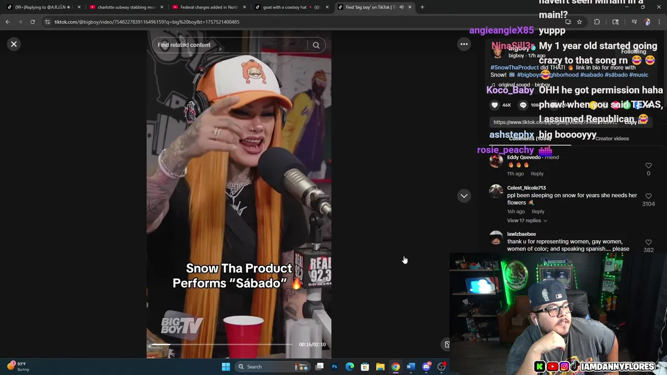The width and height of the screenshot is (667, 375).
Task: Like Celest_Nicole713's comment
Action: (648, 196)
